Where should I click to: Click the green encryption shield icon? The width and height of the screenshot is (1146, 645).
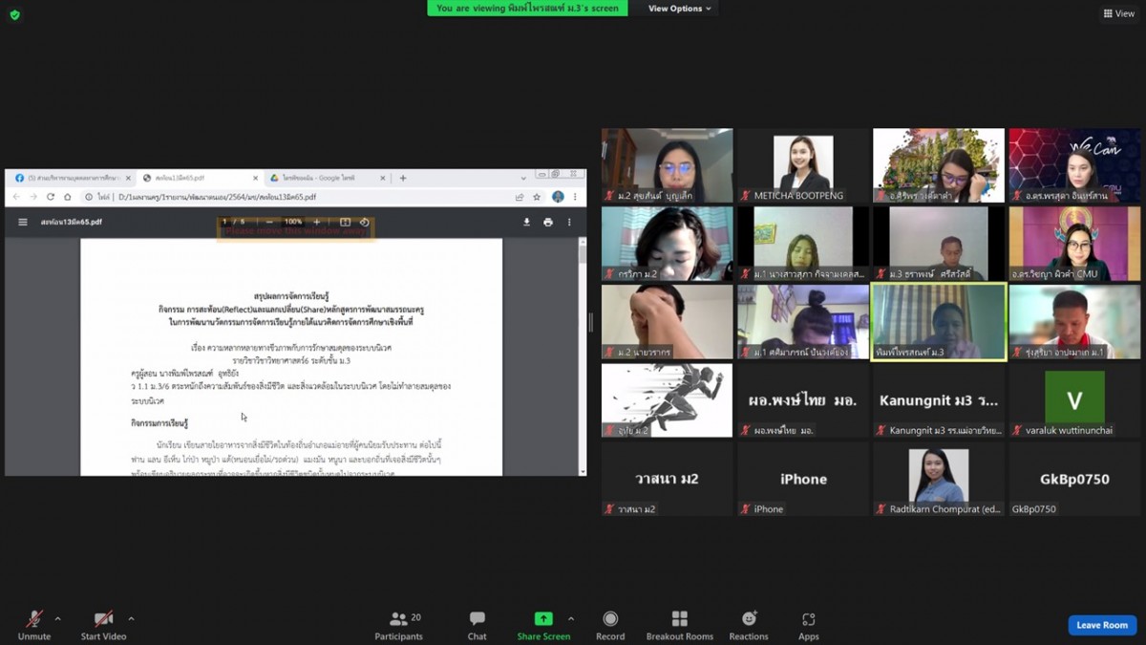pyautogui.click(x=14, y=14)
